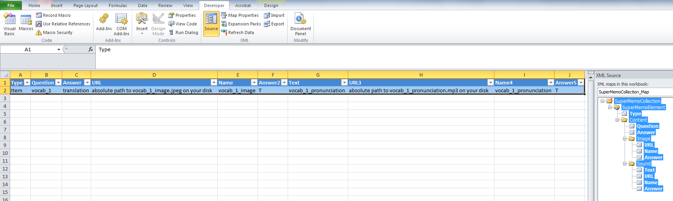This screenshot has height=201, width=673.
Task: Switch to the Page Layout tab
Action: point(86,5)
